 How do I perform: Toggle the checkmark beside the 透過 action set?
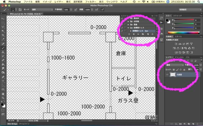(x=122, y=25)
